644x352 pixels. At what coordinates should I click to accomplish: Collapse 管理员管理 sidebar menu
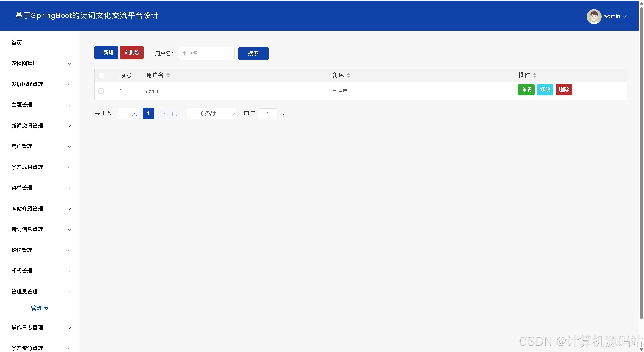(40, 292)
